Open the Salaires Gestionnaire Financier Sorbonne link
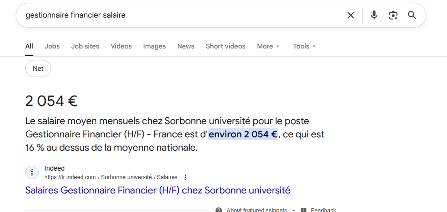This screenshot has height=212, width=447. [x=158, y=191]
